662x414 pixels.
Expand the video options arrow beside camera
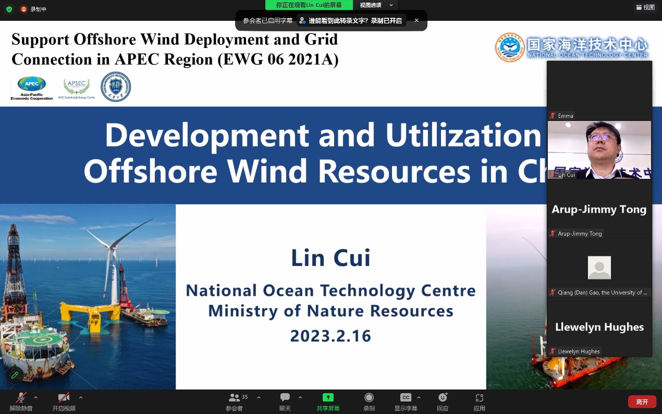click(81, 397)
